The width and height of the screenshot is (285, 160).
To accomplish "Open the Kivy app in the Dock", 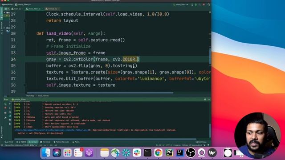I will pos(212,153).
